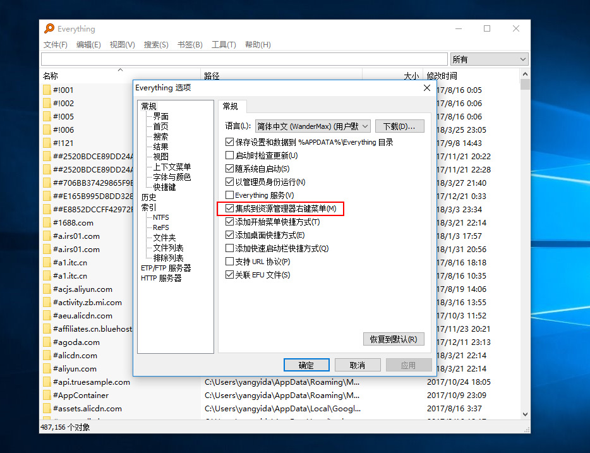590x453 pixels.
Task: Select 快捷键 in options tree
Action: pos(164,187)
